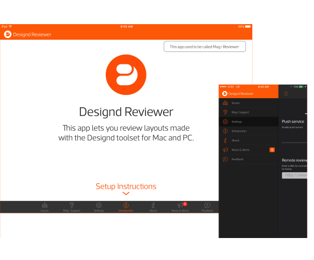Click the 'Push service' heading text

(293, 121)
